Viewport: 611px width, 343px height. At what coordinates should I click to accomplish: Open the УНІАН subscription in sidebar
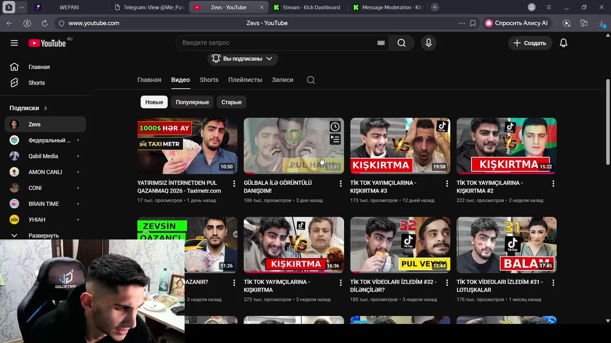point(45,220)
